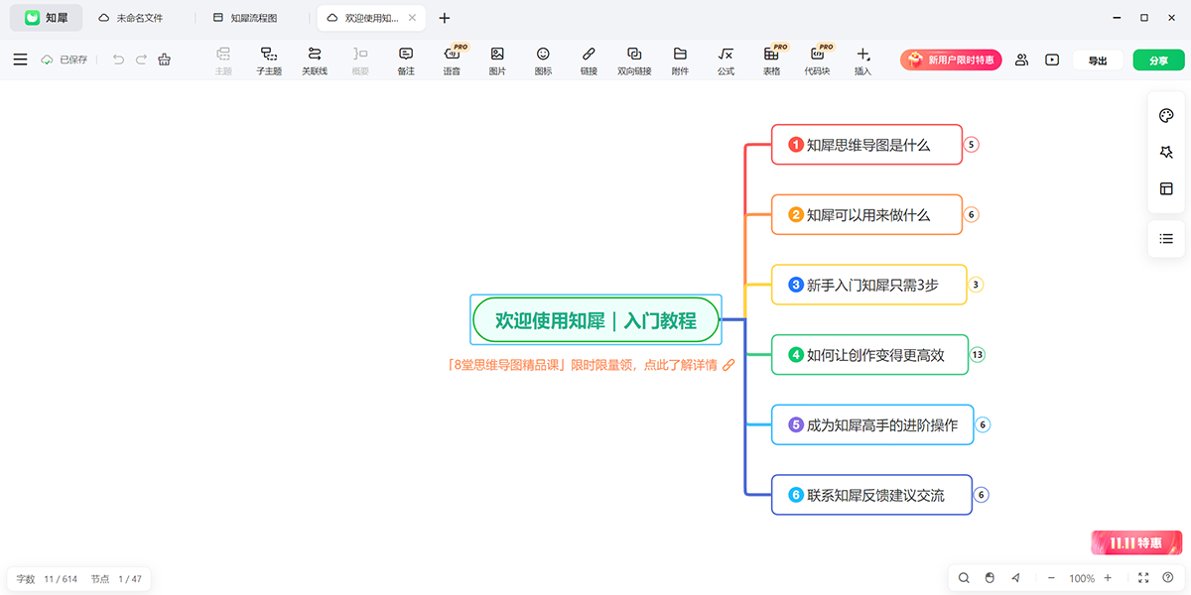Image resolution: width=1191 pixels, height=595 pixels.
Task: Add a 公式 formula
Action: (726, 59)
